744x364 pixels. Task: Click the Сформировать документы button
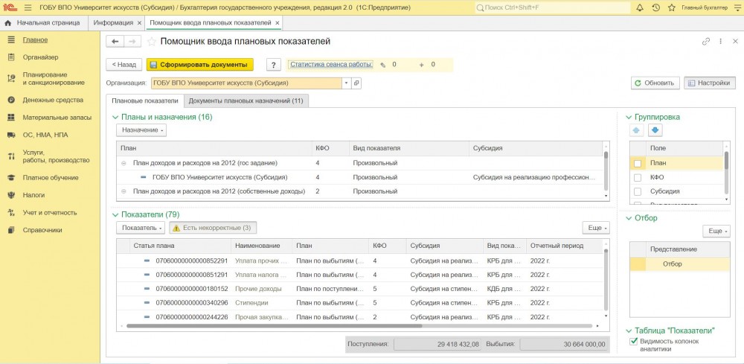point(200,65)
